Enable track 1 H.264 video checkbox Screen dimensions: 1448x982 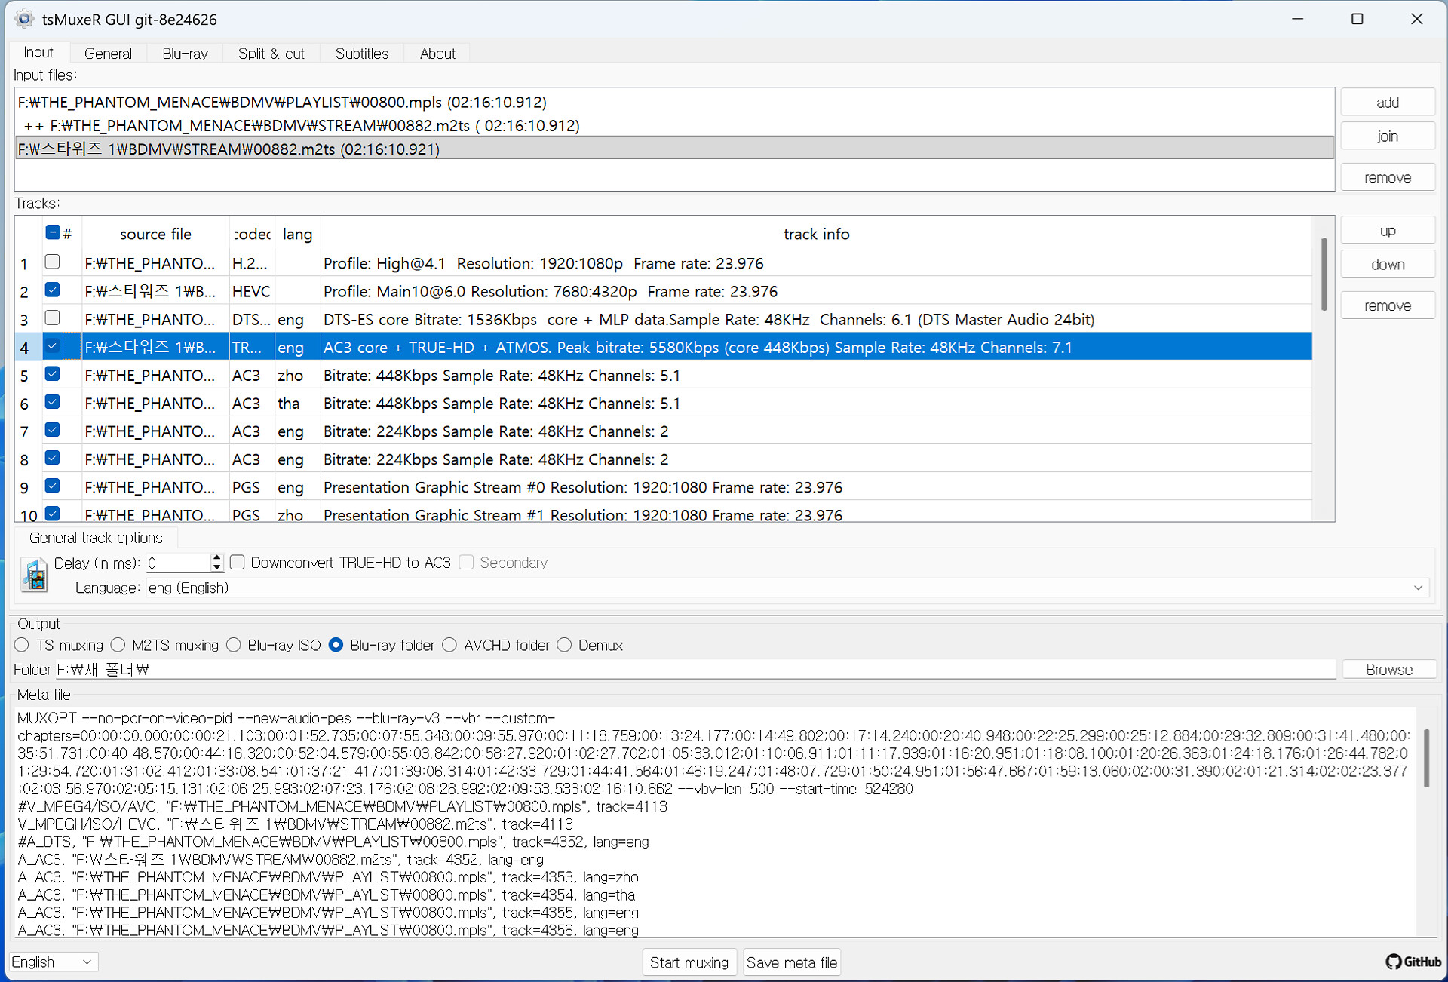[53, 262]
